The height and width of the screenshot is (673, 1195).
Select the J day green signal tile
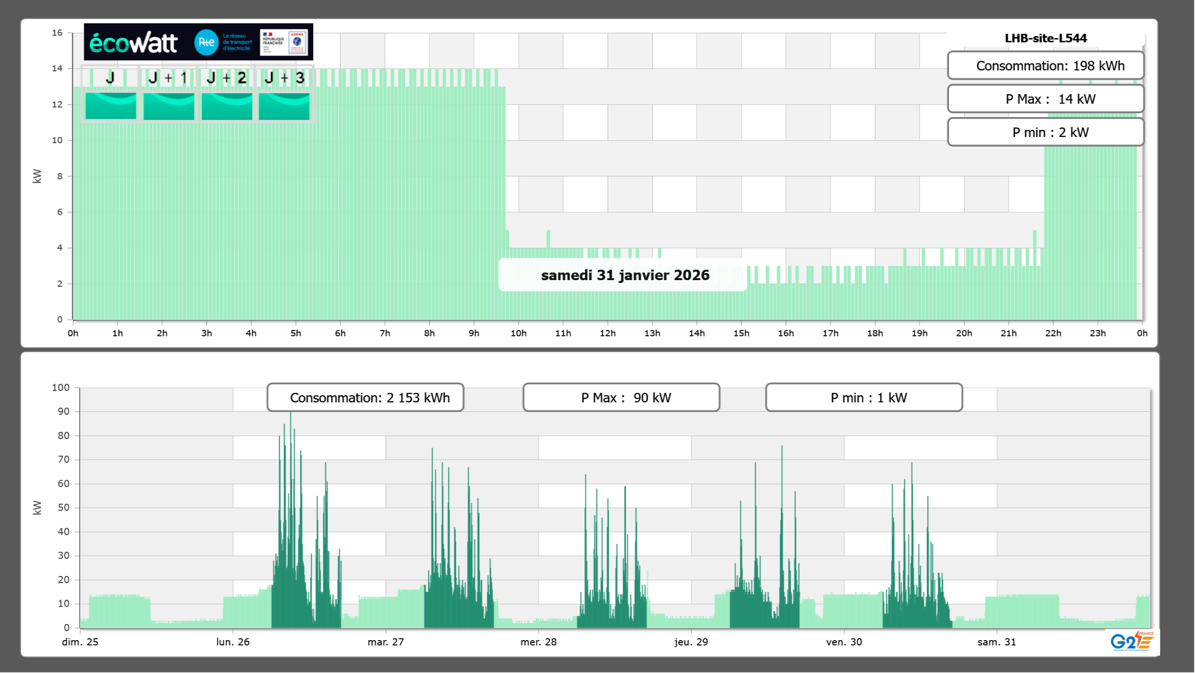(110, 106)
